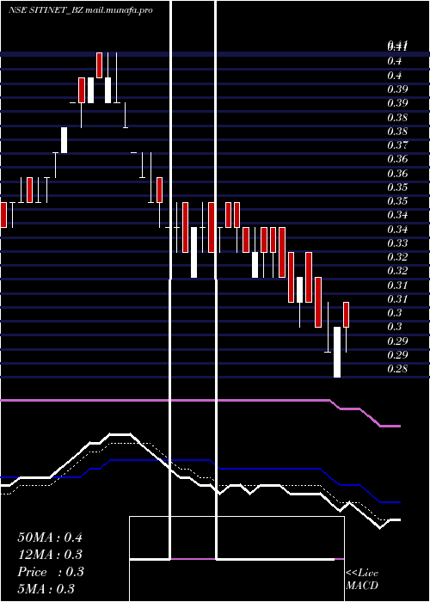
Task: Click the Price : 0.3 readout
Action: click(50, 572)
